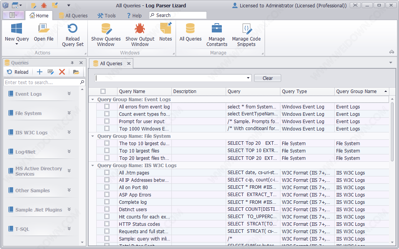Check the Top 10 largest files row

click(x=107, y=151)
